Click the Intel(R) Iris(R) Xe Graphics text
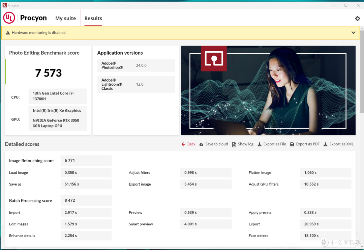 point(57,111)
